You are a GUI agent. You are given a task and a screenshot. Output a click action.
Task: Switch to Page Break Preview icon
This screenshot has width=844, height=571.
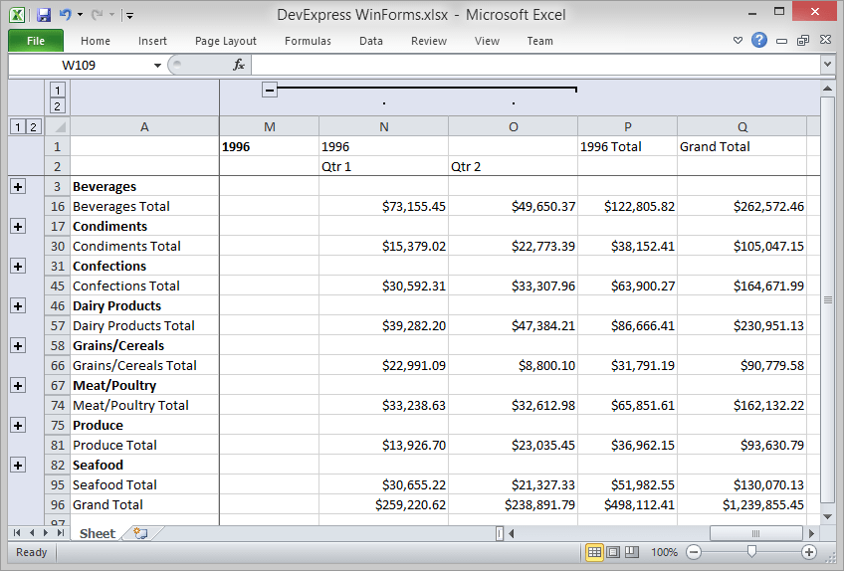tap(632, 552)
